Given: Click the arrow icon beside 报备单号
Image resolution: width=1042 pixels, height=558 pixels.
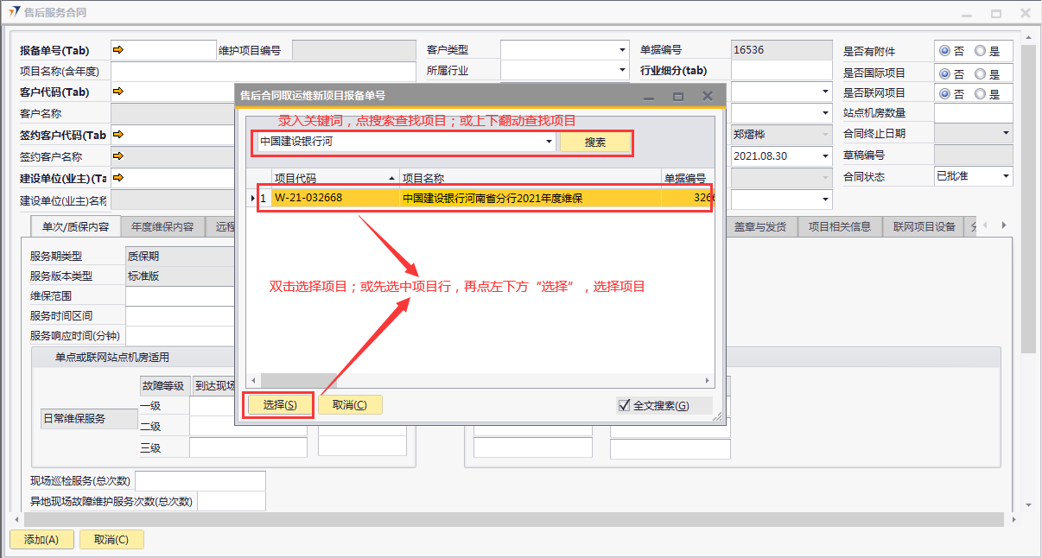Looking at the screenshot, I should tap(118, 50).
